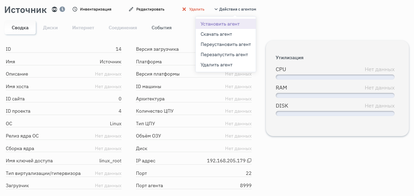The image size is (414, 196).
Task: Click the red X icon for Удалить
Action: click(184, 9)
